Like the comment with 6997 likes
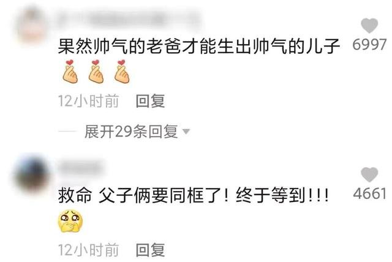 pyautogui.click(x=369, y=26)
